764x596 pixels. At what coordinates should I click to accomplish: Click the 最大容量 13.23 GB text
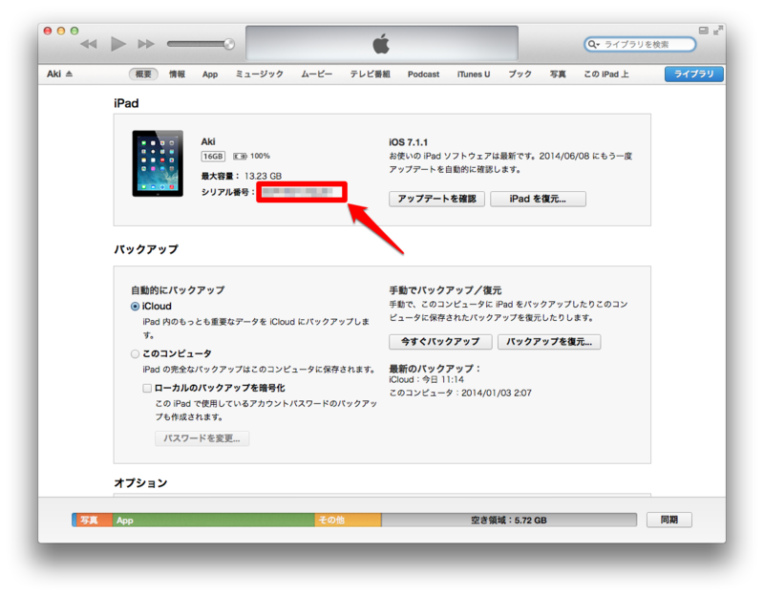[x=242, y=176]
